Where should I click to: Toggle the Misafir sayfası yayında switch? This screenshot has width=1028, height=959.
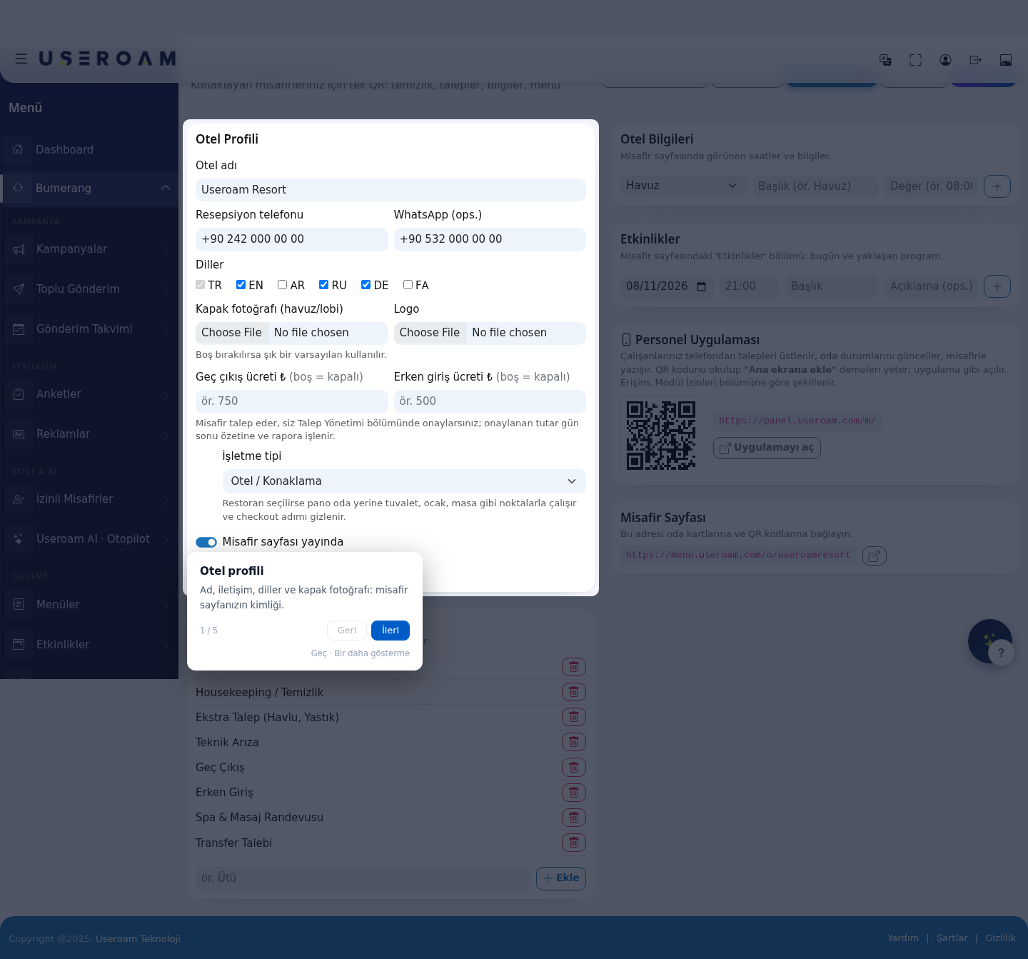(206, 542)
